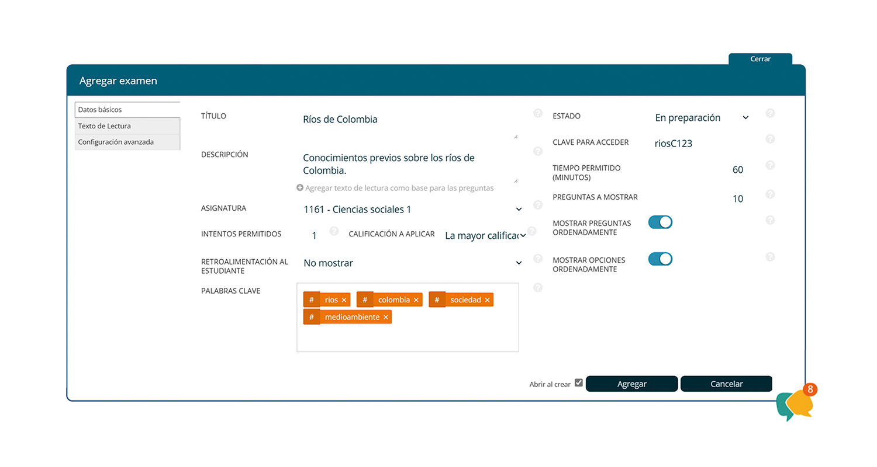The image size is (877, 467).
Task: Click help icon beside Estado dropdown
Action: (770, 113)
